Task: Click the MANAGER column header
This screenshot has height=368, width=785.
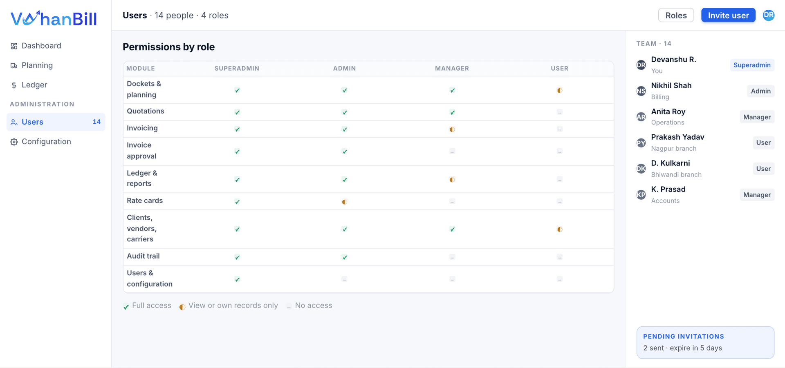Action: [x=452, y=69]
